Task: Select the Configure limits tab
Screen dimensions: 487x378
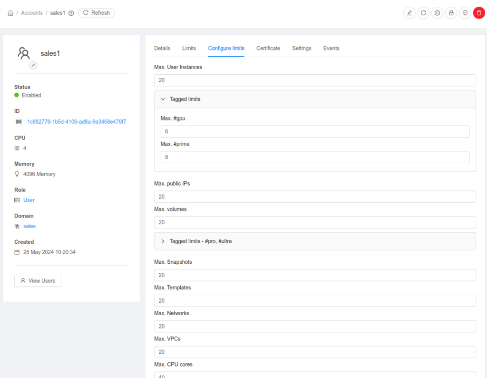Action: click(x=226, y=48)
